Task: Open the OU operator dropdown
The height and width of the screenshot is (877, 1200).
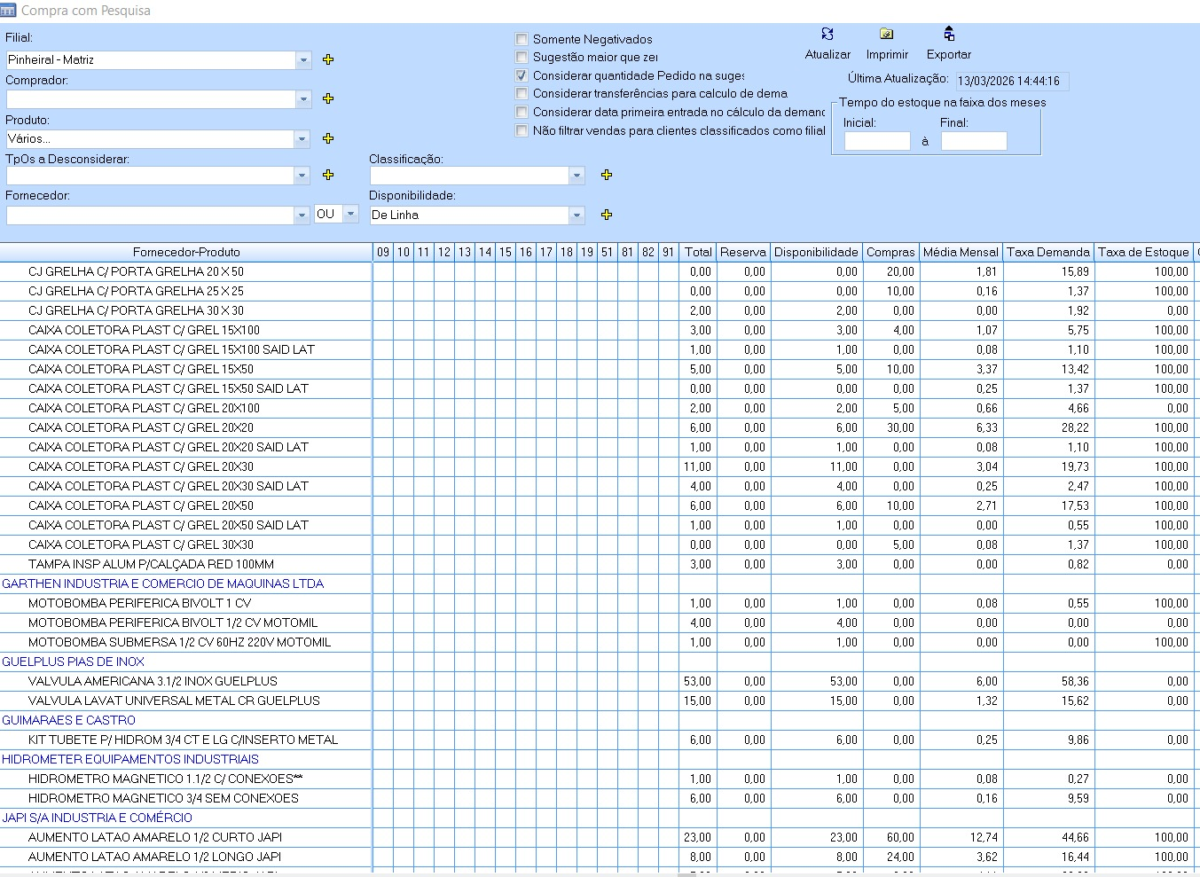Action: click(x=350, y=214)
